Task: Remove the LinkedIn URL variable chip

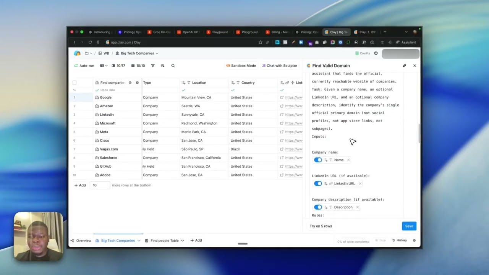Action: point(360,184)
